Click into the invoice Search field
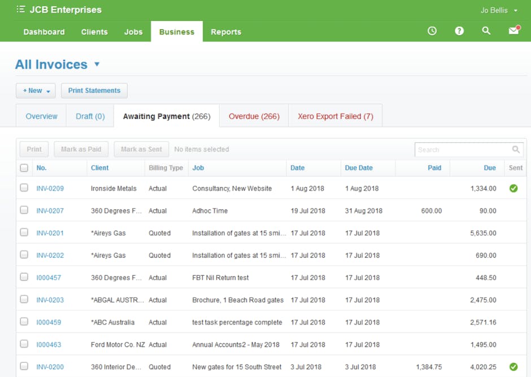This screenshot has height=377, width=531. point(462,150)
